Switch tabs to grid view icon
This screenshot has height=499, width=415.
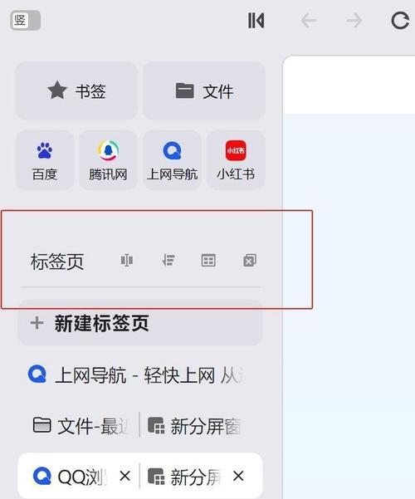pyautogui.click(x=208, y=261)
